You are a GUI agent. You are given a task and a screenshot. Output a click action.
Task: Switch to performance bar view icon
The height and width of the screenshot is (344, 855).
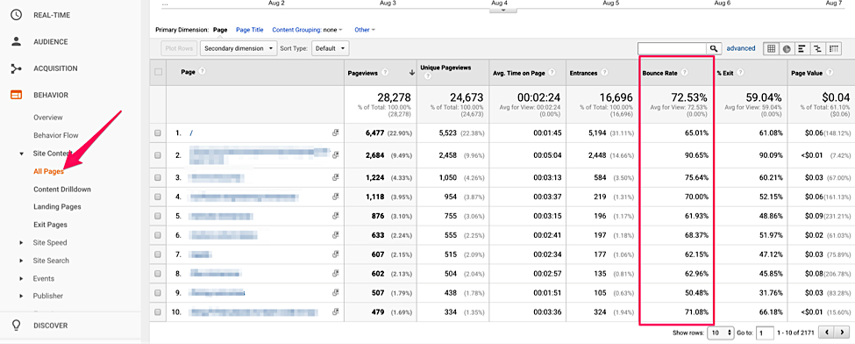(802, 48)
